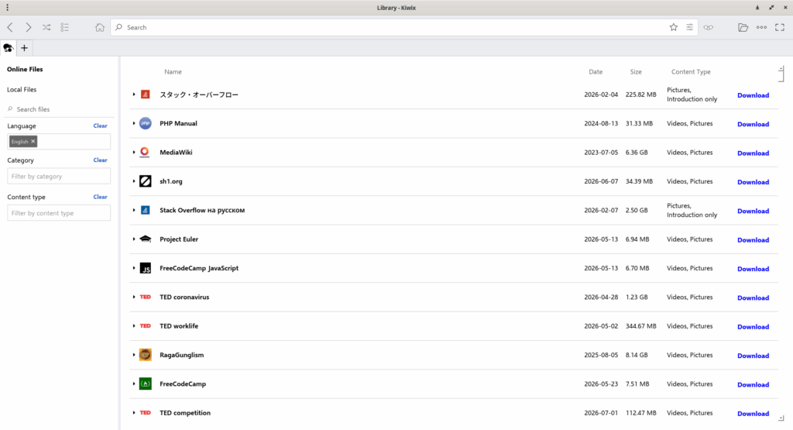The image size is (793, 430).
Task: Select Online Files in sidebar
Action: click(x=25, y=69)
